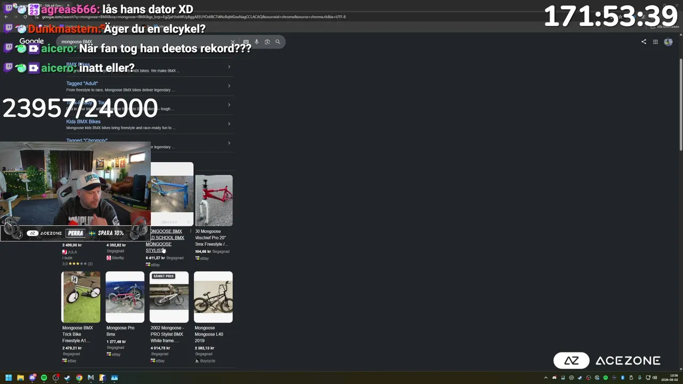Click the '4 382,82 kr' price
The height and width of the screenshot is (384, 683).
pos(116,245)
